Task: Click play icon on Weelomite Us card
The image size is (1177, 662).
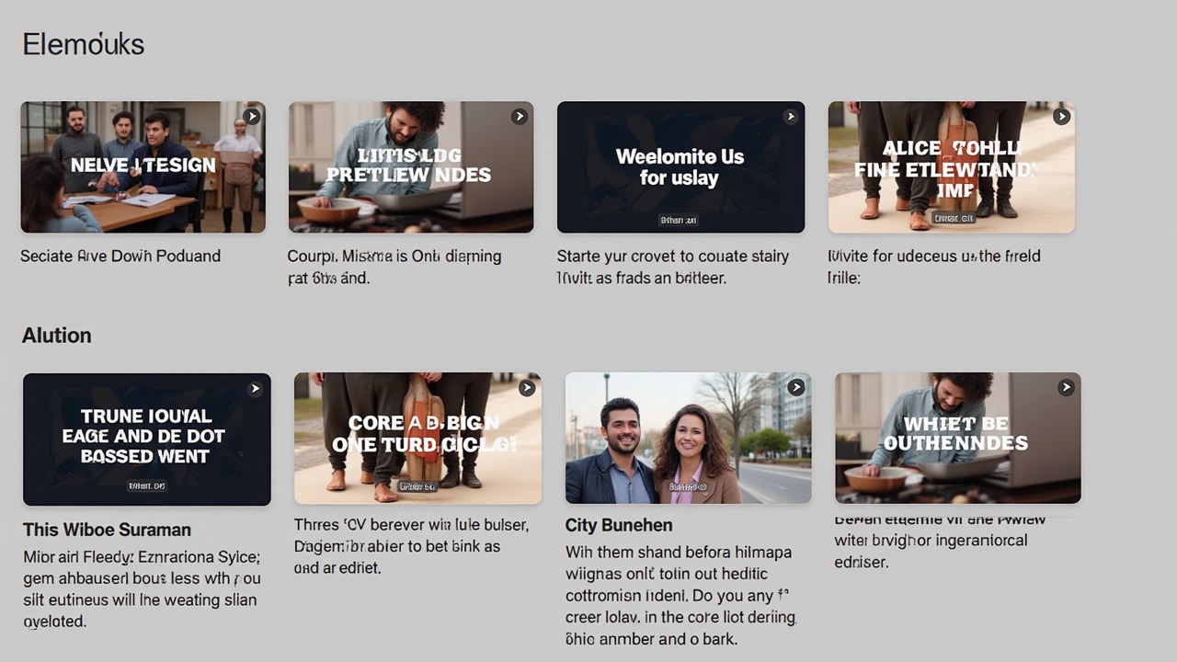Action: [791, 117]
